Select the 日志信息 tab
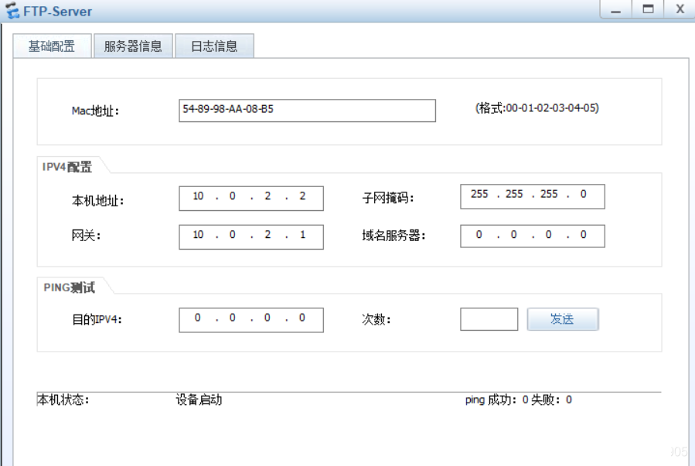This screenshot has width=695, height=466. [x=214, y=46]
